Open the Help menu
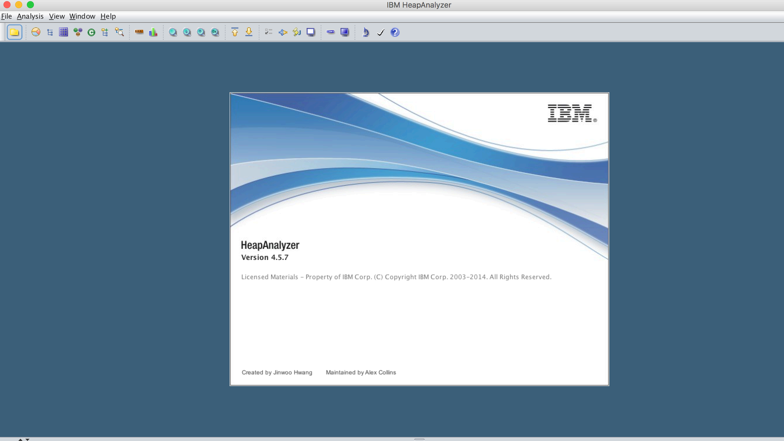Viewport: 784px width, 441px height. point(108,16)
